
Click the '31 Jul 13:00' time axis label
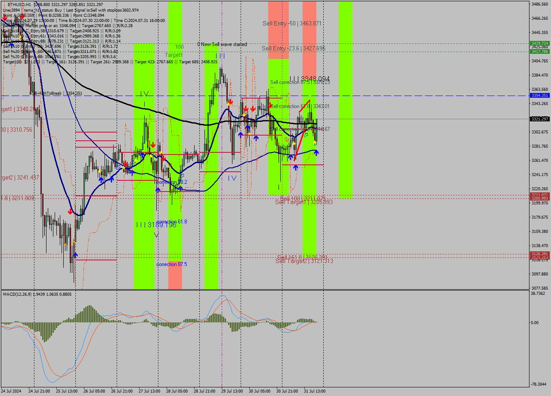[314, 391]
